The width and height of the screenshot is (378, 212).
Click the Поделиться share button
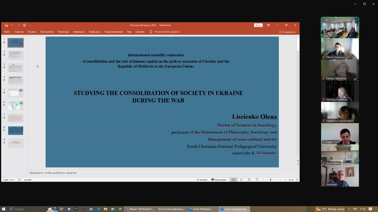[287, 32]
